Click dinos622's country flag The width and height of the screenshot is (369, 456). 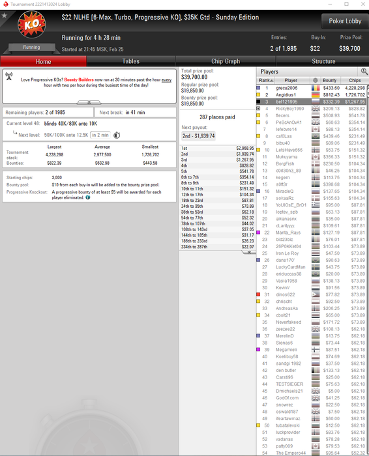(x=316, y=294)
